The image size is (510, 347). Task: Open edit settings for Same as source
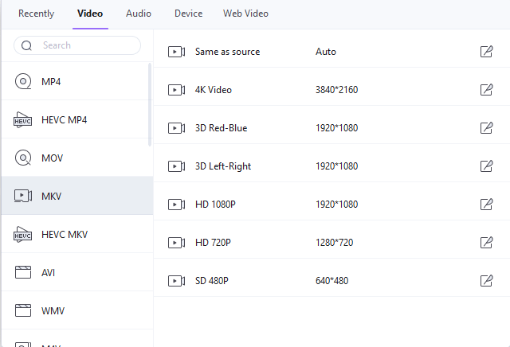click(x=486, y=52)
